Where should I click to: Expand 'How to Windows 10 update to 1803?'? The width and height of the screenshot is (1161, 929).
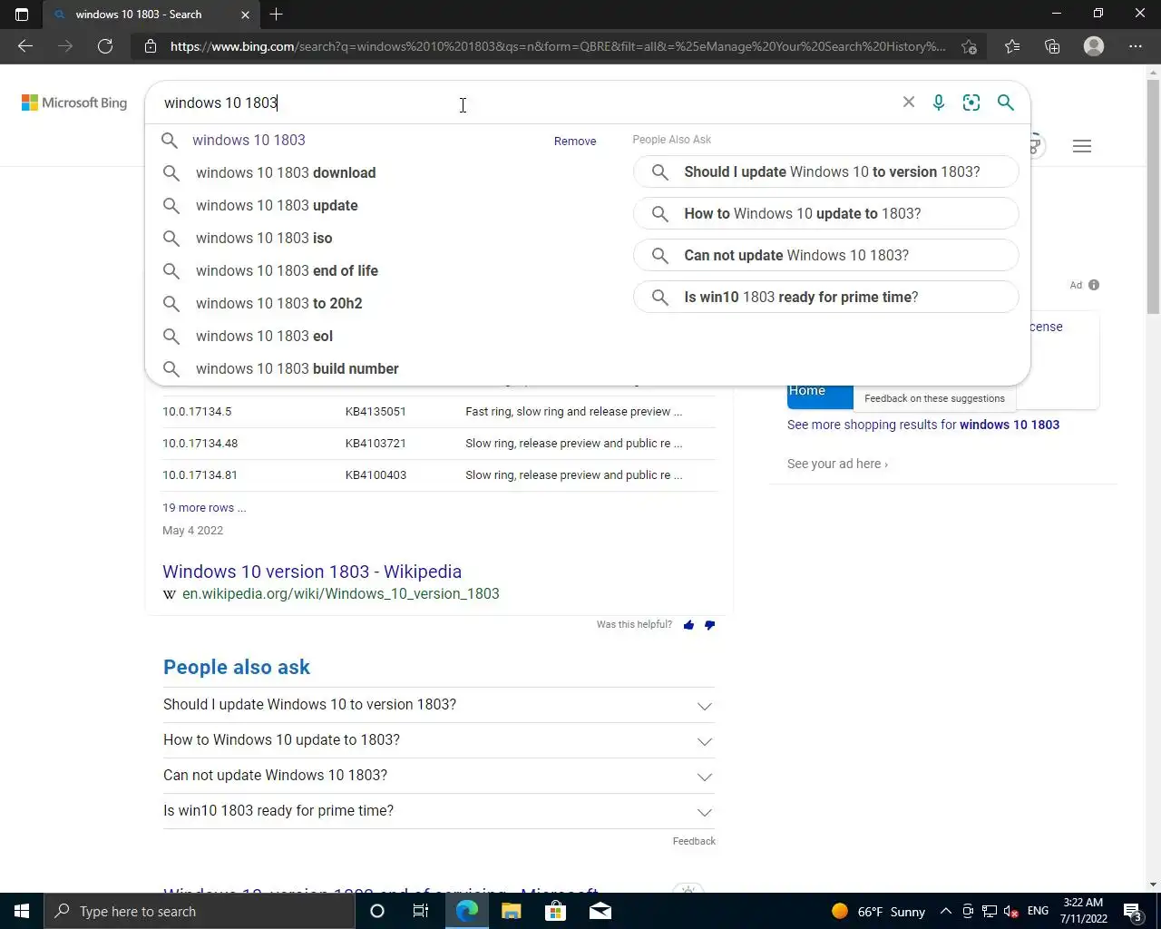pos(439,740)
